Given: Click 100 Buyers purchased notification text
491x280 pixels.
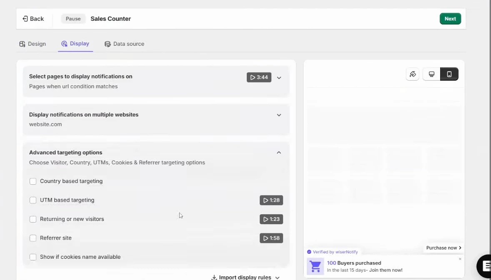Looking at the screenshot, I should tap(354, 263).
